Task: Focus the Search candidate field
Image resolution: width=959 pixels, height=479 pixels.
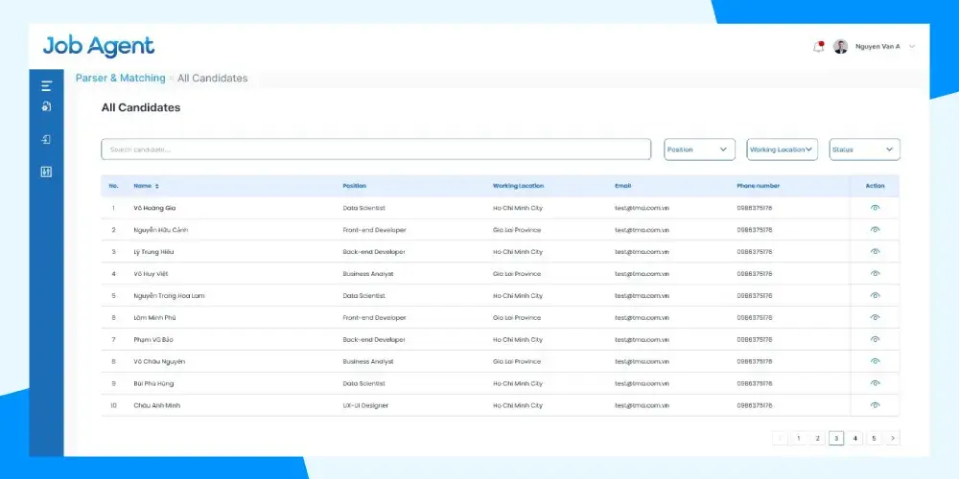Action: [376, 149]
